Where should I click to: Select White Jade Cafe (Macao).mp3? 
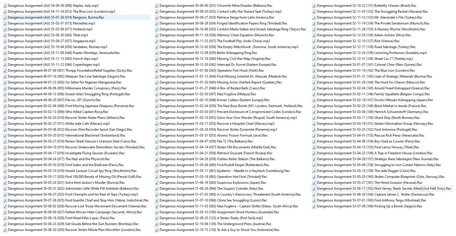(x=59, y=124)
